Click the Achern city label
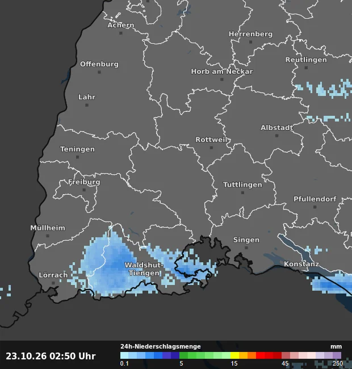352x369 pixels. 121,25
